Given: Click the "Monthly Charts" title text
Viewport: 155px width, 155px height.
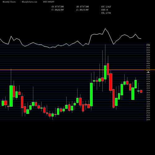Looking at the screenshot, I should (x=9, y=2).
